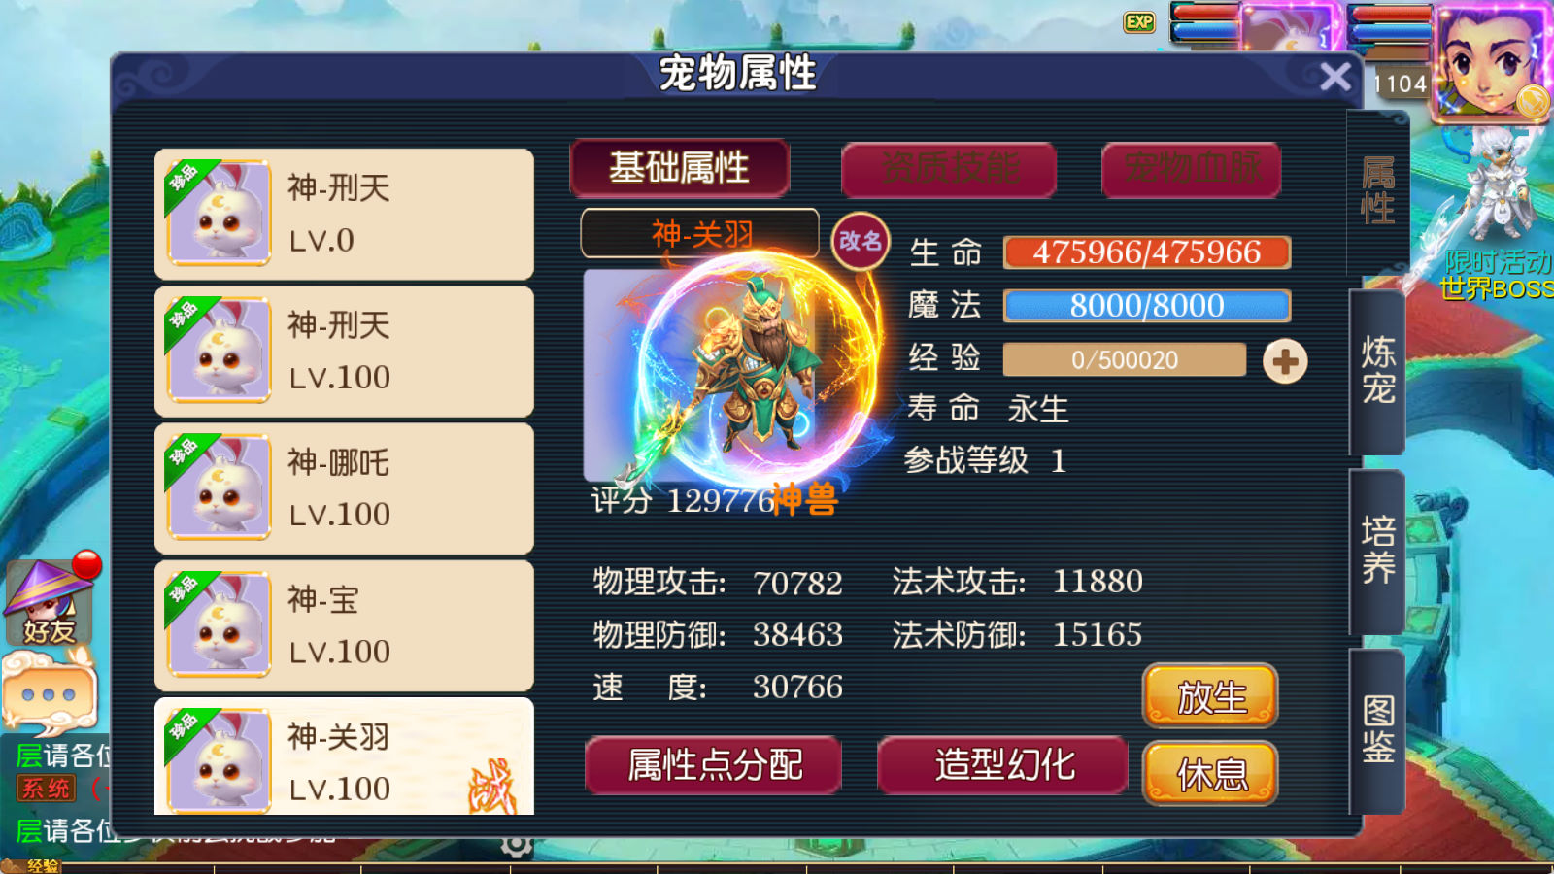
Task: Open the 培养 side tab
Action: coord(1377,551)
